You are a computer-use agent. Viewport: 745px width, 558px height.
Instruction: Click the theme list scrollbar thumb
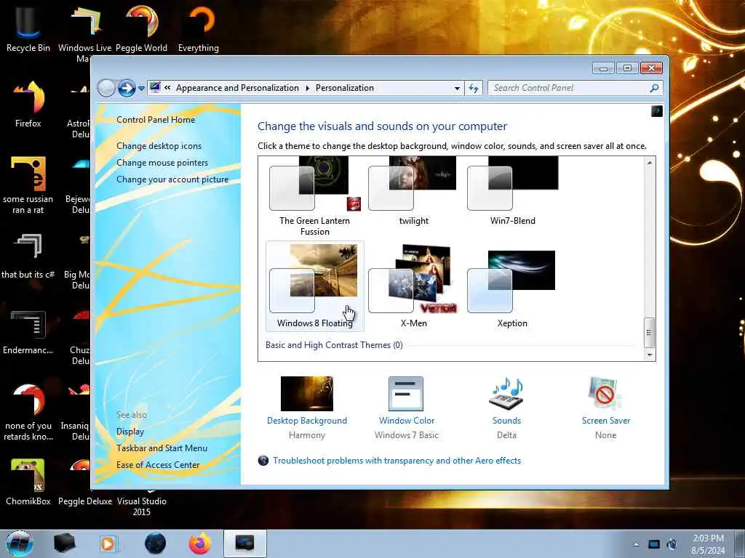(649, 332)
